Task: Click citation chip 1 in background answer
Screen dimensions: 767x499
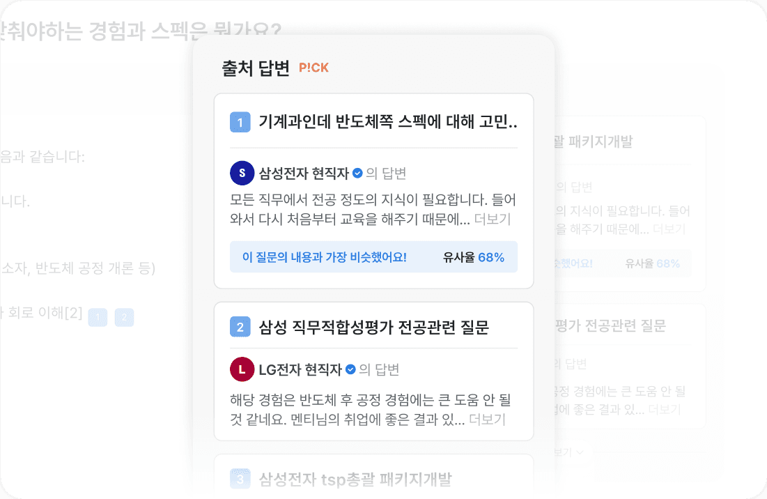Action: pyautogui.click(x=98, y=318)
